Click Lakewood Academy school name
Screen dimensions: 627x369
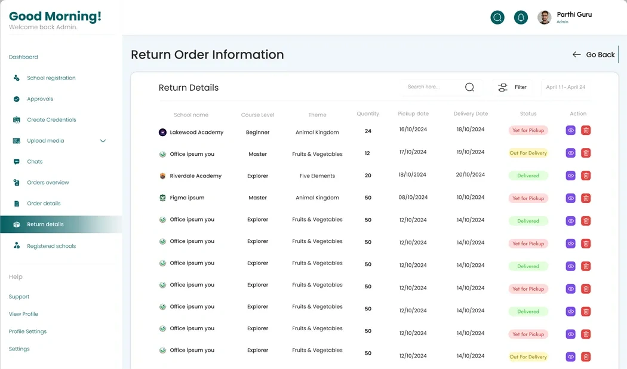196,133
